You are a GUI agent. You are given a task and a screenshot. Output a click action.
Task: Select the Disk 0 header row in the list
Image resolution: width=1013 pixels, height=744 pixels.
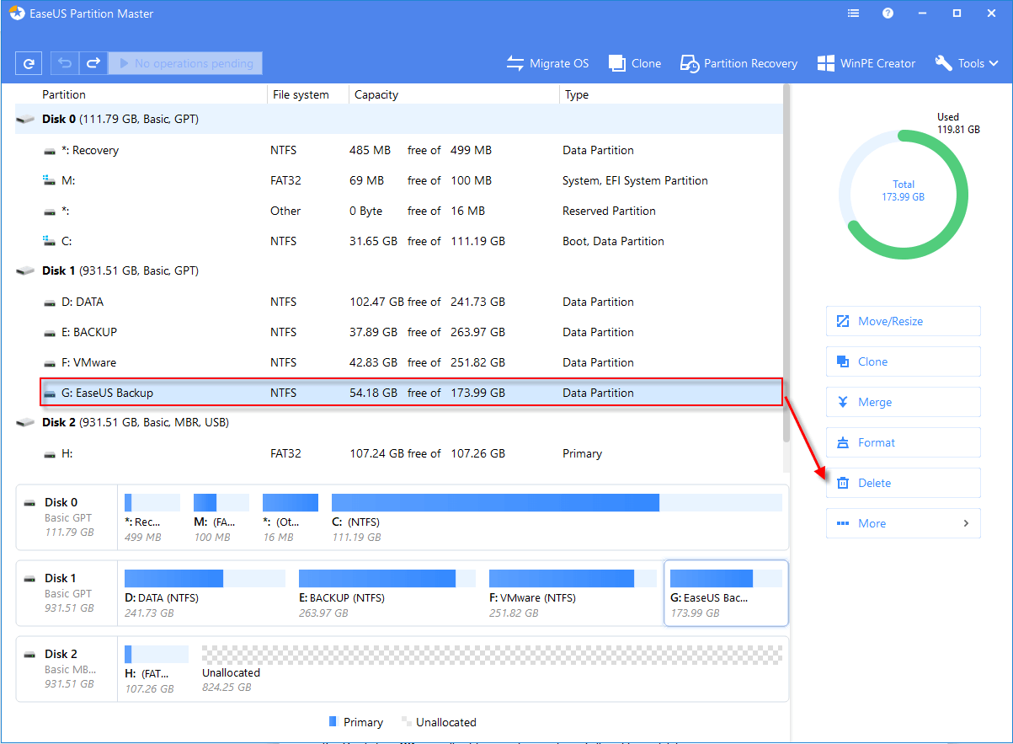point(399,120)
